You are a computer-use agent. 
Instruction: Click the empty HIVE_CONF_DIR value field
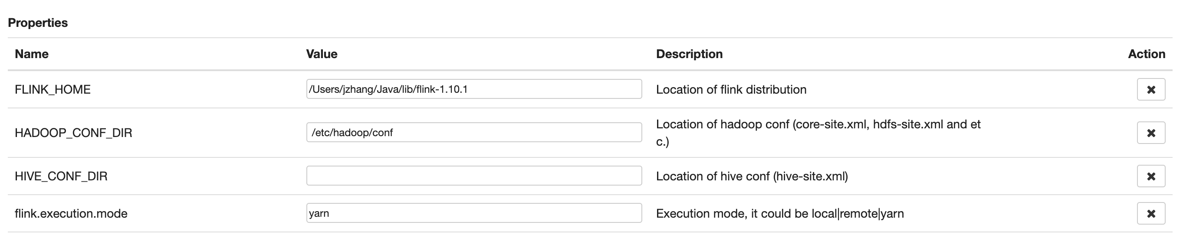click(x=473, y=176)
